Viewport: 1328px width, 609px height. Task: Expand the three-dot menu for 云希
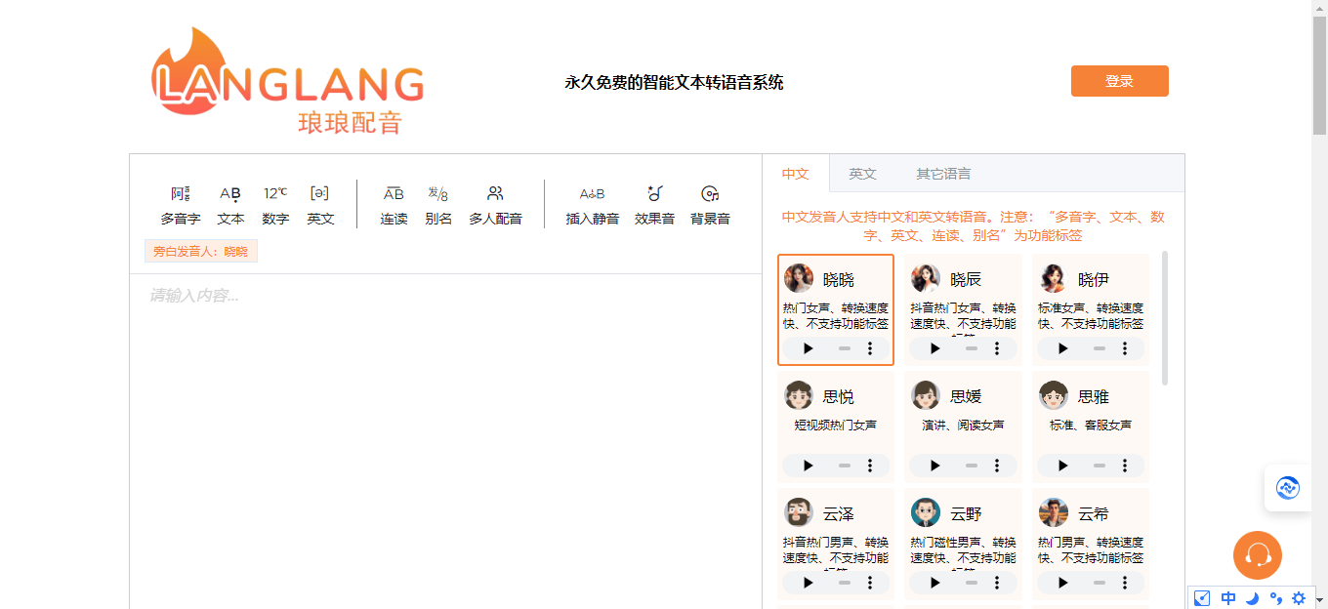pos(1125,583)
